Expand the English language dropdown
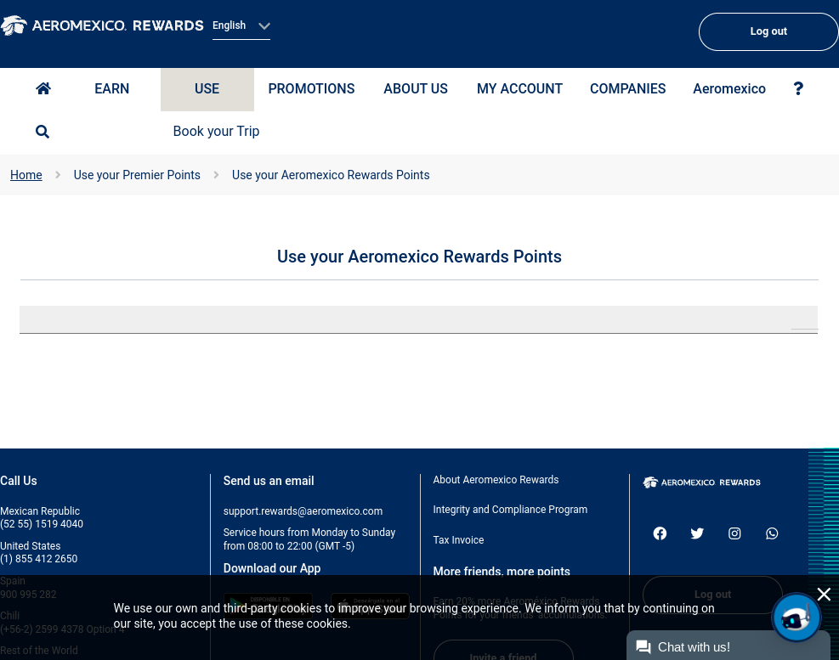This screenshot has height=660, width=839. click(x=241, y=25)
